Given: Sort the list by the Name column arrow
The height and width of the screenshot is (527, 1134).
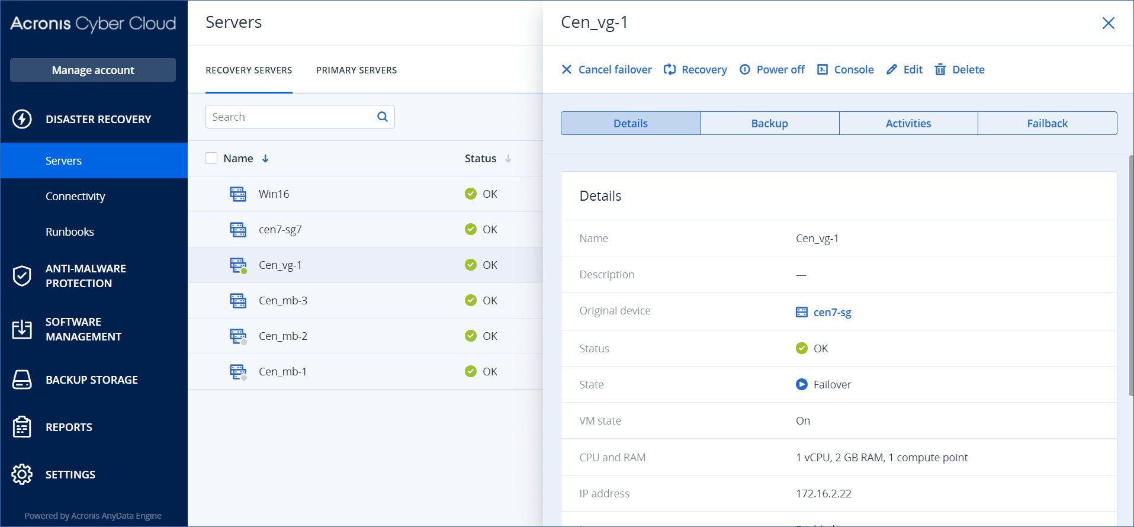Looking at the screenshot, I should (265, 159).
